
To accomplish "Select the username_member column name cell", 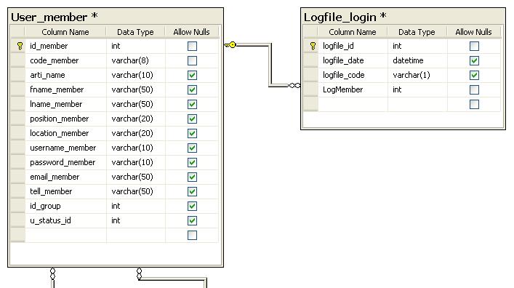I will pos(65,148).
